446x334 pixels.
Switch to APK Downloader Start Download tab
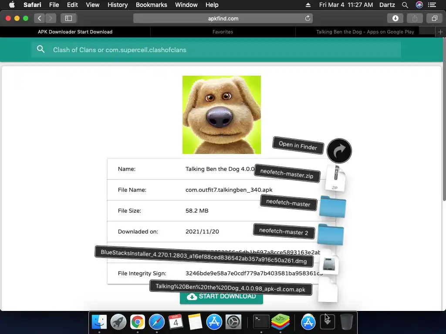click(x=75, y=32)
